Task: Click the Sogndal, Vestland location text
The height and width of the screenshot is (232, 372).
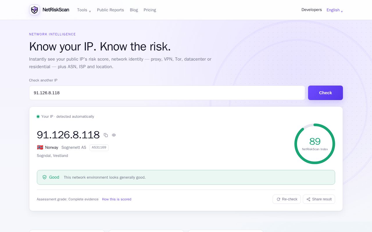Action: coord(52,156)
